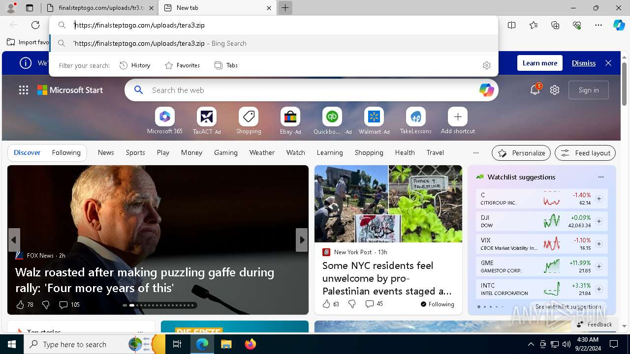This screenshot has height=354, width=630.
Task: Filter the search by Favorites
Action: click(182, 65)
